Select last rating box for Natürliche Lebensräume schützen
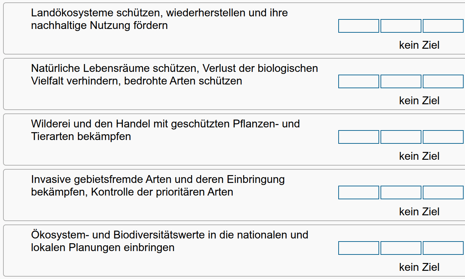 [x=443, y=81]
